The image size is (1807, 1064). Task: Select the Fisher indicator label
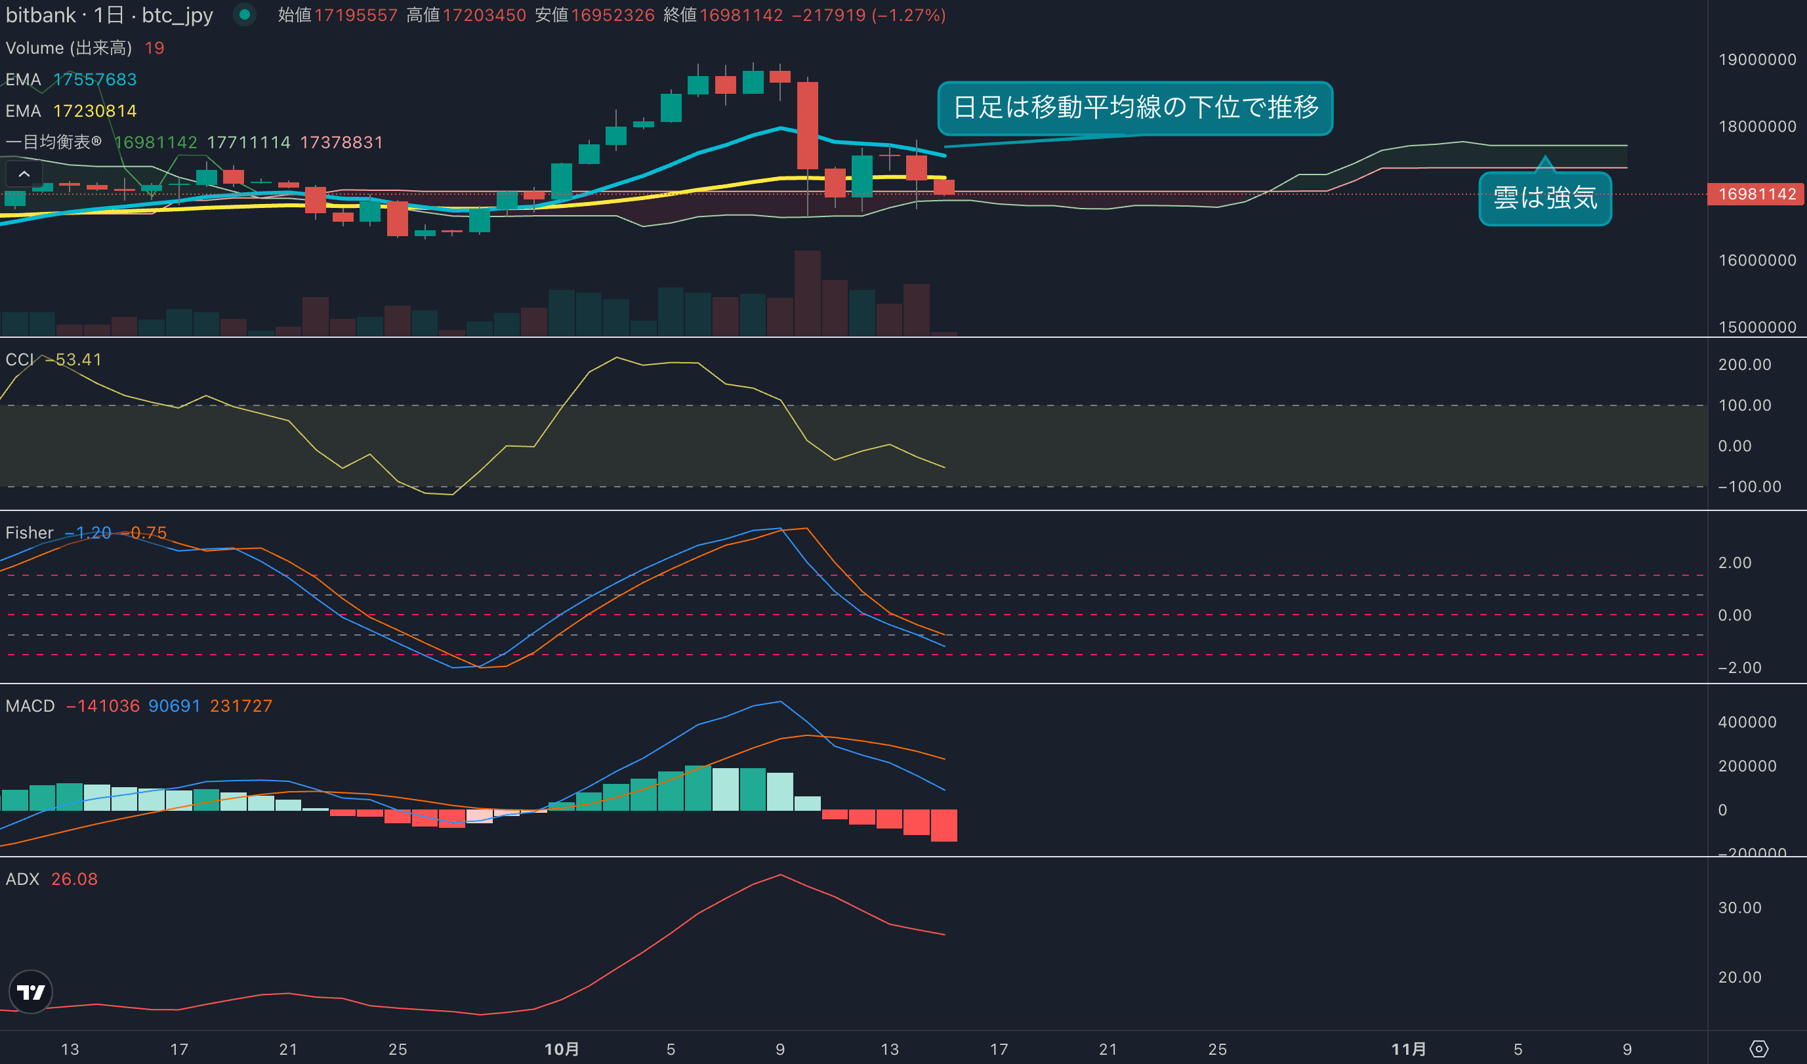30,533
